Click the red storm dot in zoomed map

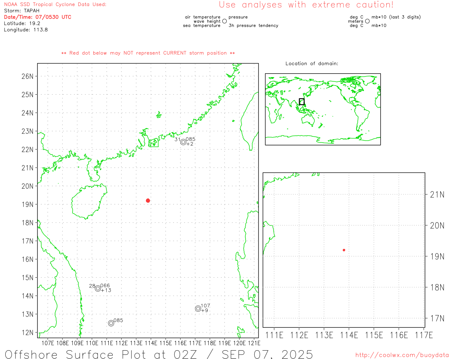344,250
